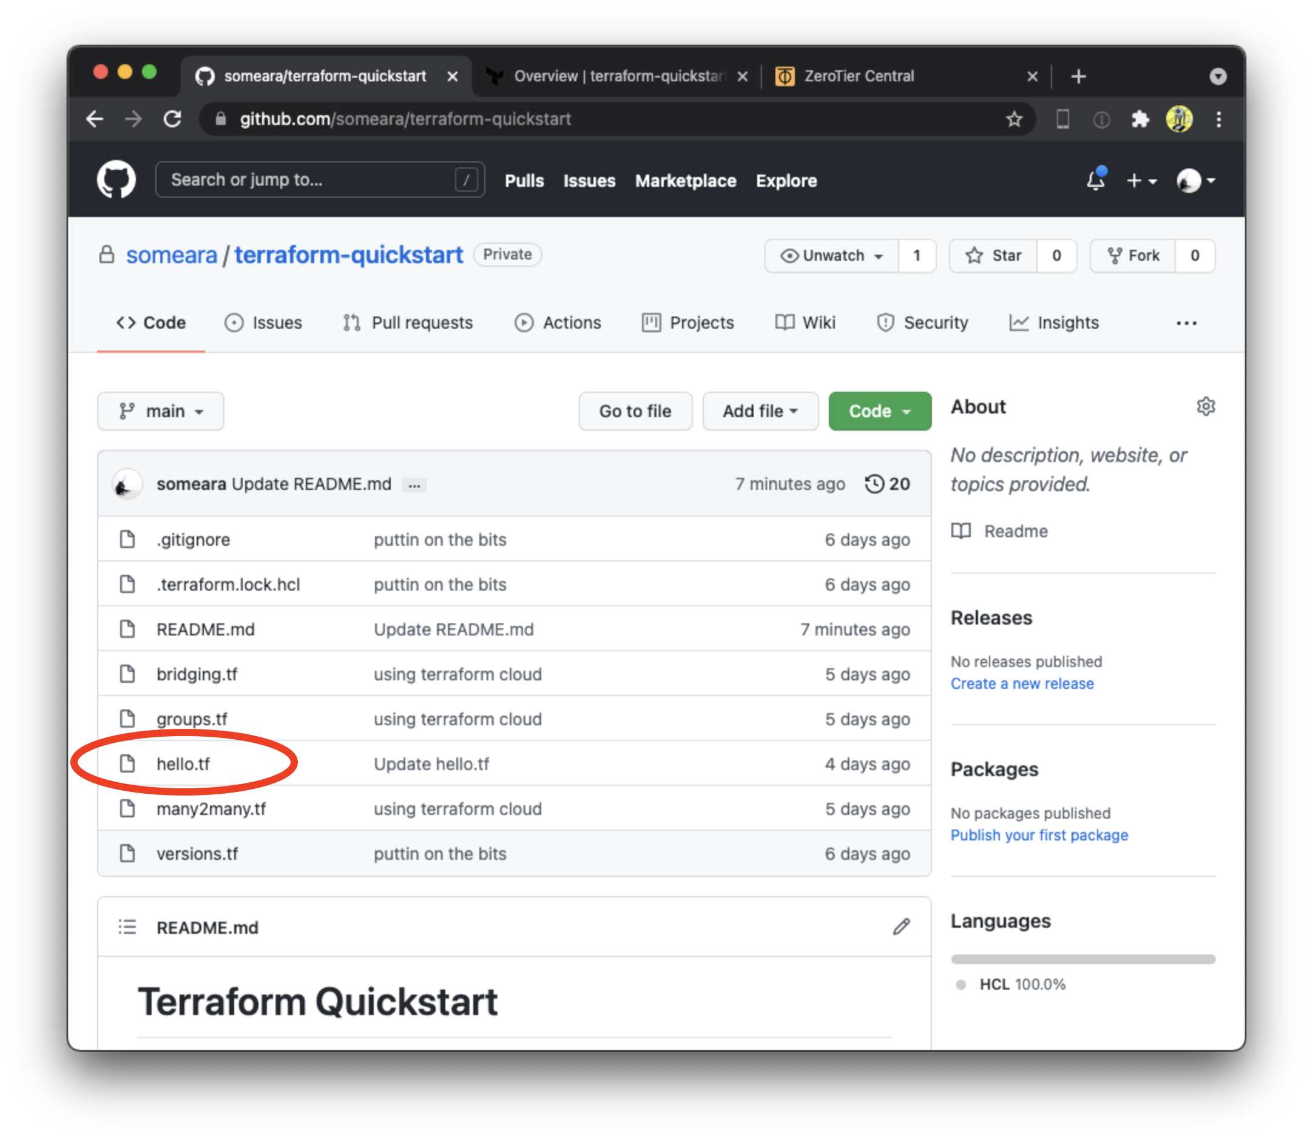Click Create a new release link
1313x1140 pixels.
click(1022, 684)
